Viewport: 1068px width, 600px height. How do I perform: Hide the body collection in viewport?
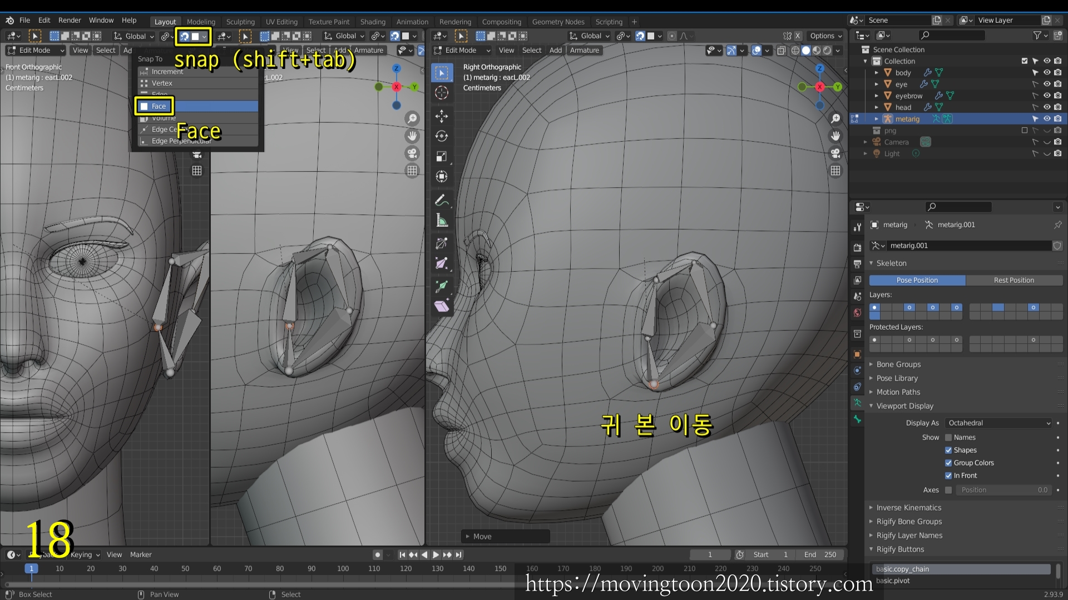click(x=1046, y=73)
